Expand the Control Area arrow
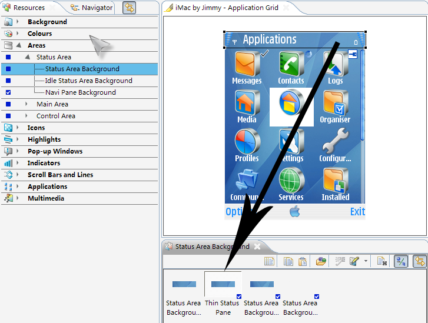 pyautogui.click(x=26, y=116)
